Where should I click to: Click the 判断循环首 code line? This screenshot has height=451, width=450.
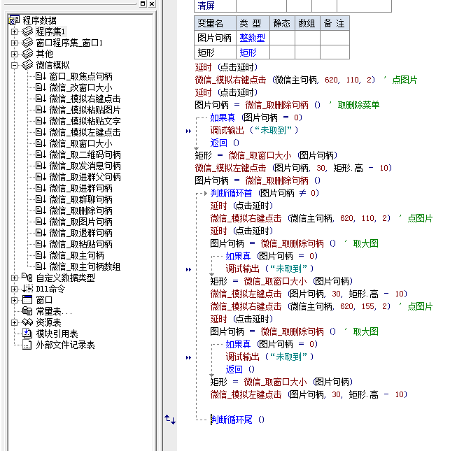tap(265, 193)
